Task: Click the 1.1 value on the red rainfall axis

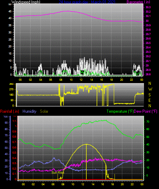Action: [14, 121]
